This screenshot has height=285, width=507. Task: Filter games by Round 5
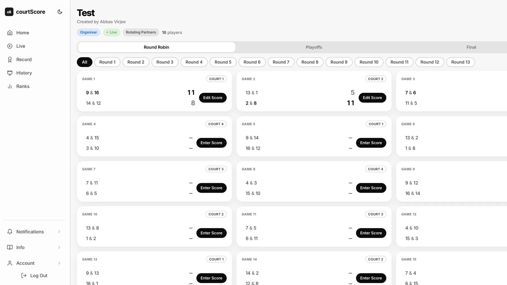223,62
